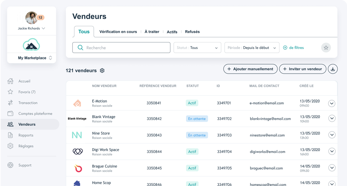Expand the Statut filter dropdown
347x186 pixels.
pos(197,48)
